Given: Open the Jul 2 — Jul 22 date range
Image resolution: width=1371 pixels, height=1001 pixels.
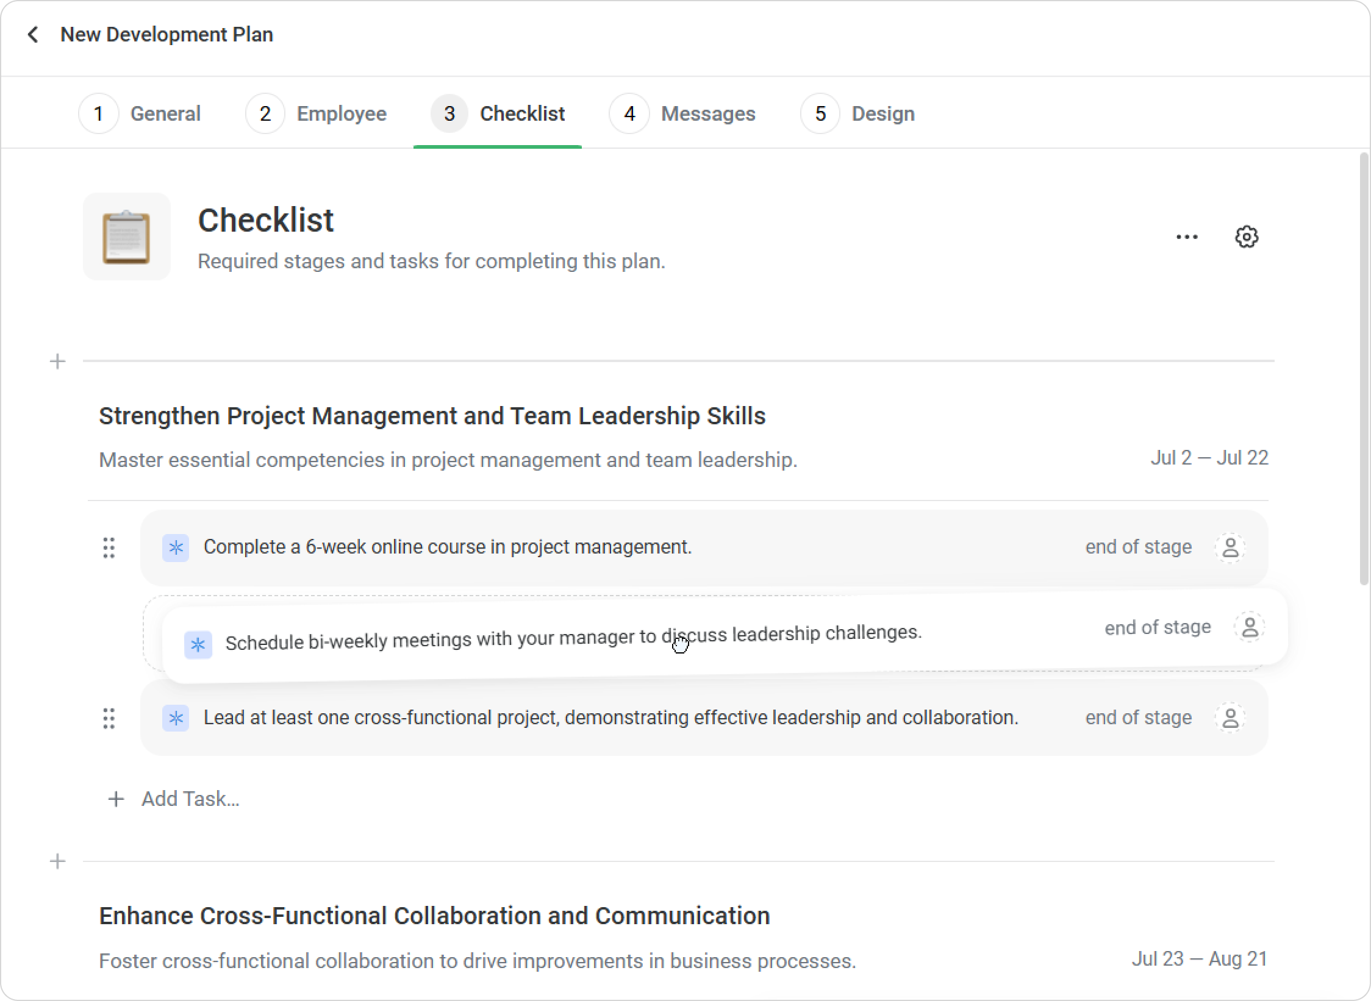Looking at the screenshot, I should (x=1209, y=458).
